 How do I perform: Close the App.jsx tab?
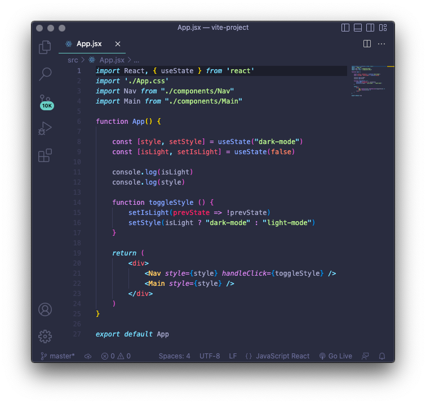click(118, 44)
